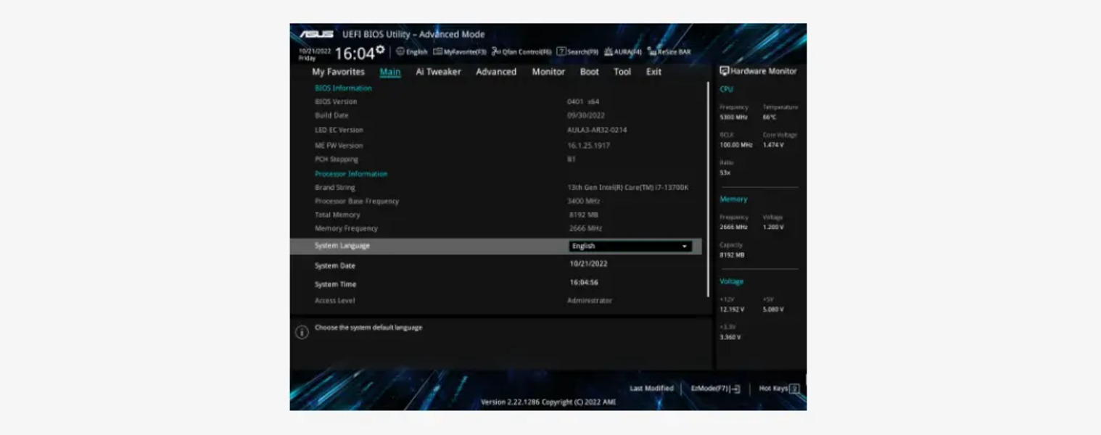Click the System Date value 10/21/2022
Viewport: 1101px width, 435px height.
point(588,264)
